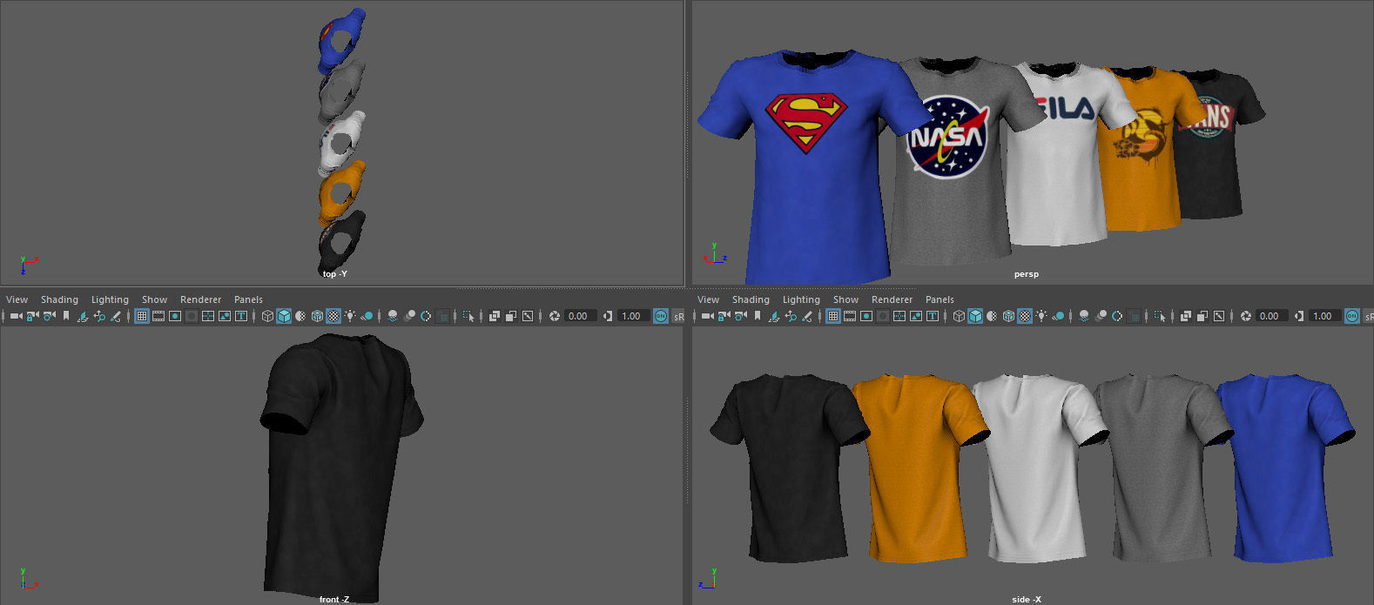Open View menu in side view panel

[708, 299]
